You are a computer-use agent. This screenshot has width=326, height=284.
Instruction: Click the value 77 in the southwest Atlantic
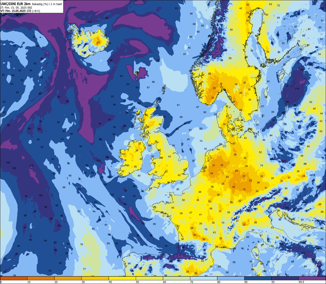tap(84, 269)
